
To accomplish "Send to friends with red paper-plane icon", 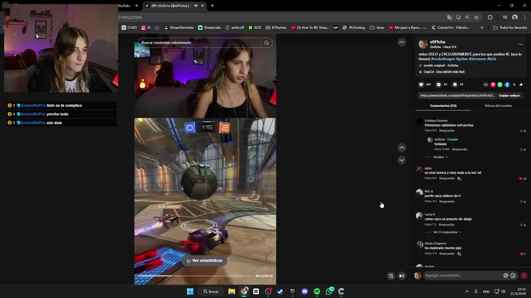I will point(493,84).
